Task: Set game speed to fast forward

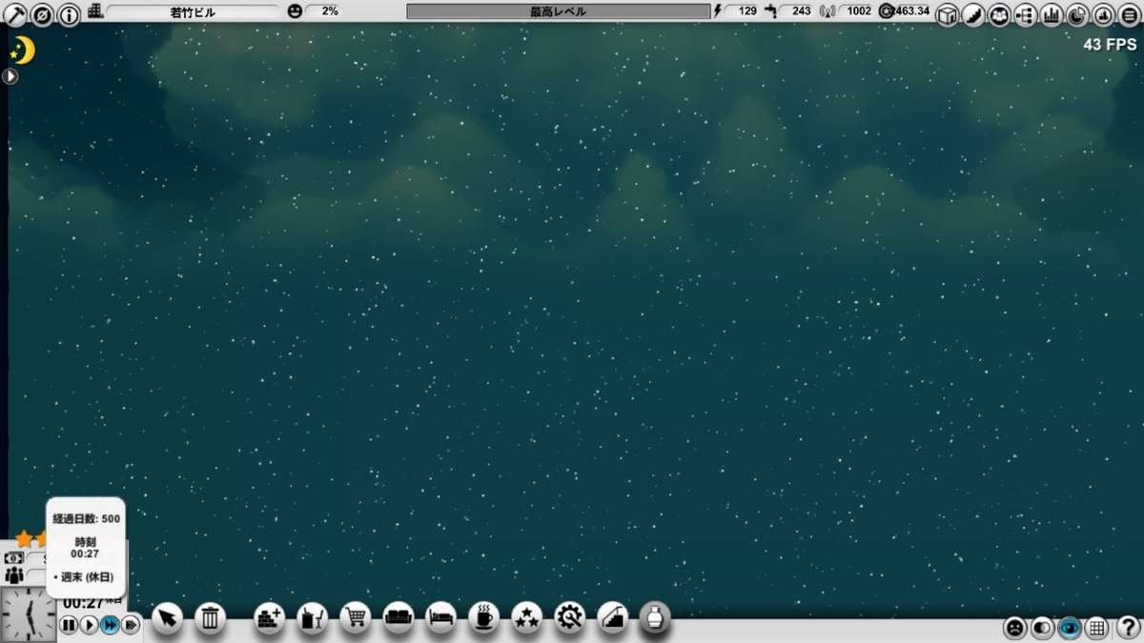Action: point(110,625)
